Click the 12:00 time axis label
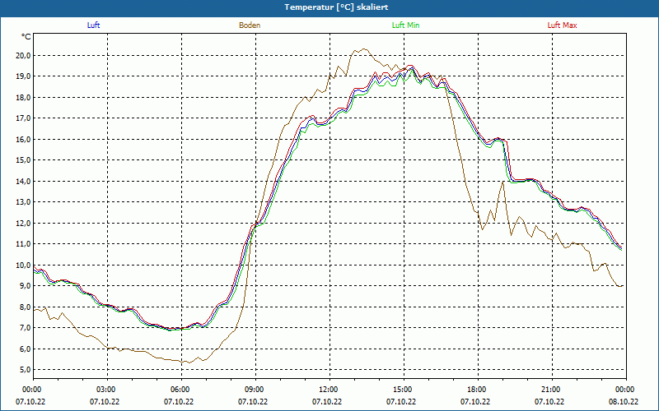 [329, 390]
